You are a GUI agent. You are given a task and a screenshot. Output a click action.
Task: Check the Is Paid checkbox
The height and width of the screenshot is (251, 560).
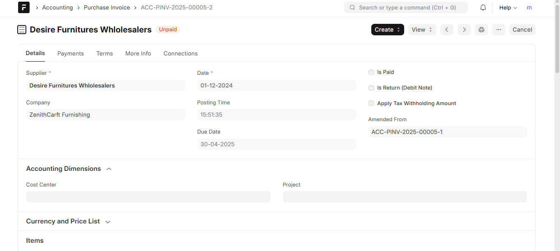[x=371, y=72]
